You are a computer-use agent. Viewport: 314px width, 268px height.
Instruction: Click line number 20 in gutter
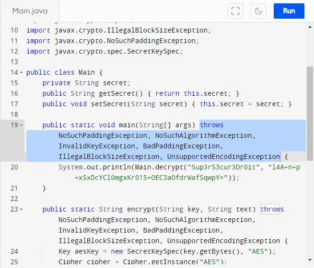click(x=14, y=167)
